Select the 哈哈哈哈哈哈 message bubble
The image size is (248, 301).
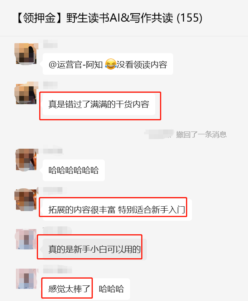(x=74, y=170)
